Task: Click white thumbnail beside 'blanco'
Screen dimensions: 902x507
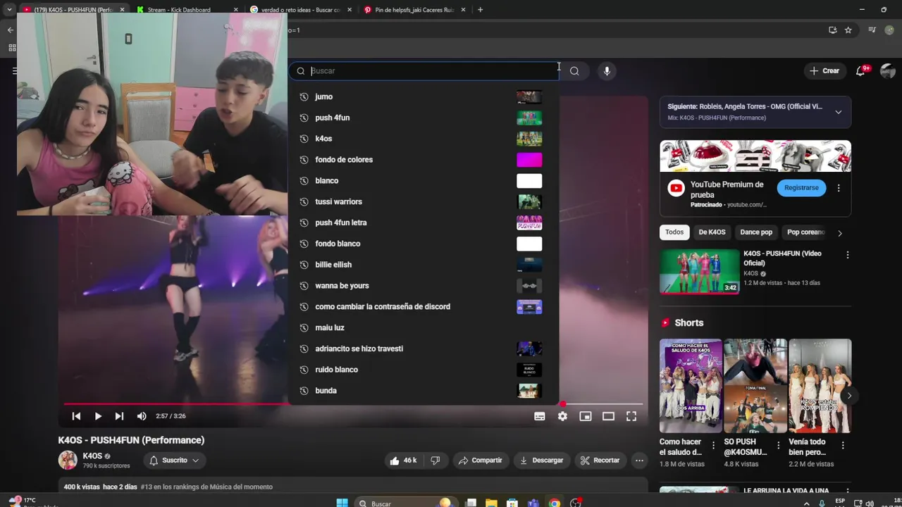Action: click(x=529, y=181)
